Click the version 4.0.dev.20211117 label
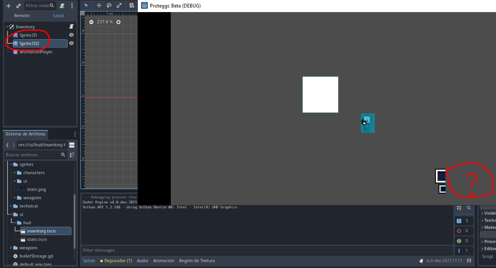The image size is (496, 268). 444,261
